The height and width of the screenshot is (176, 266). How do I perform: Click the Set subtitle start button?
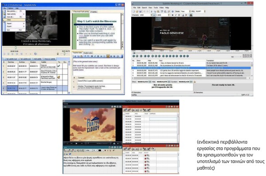tap(11, 59)
